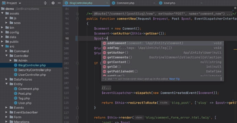Expand the config folder
The image size is (237, 123).
point(2,32)
